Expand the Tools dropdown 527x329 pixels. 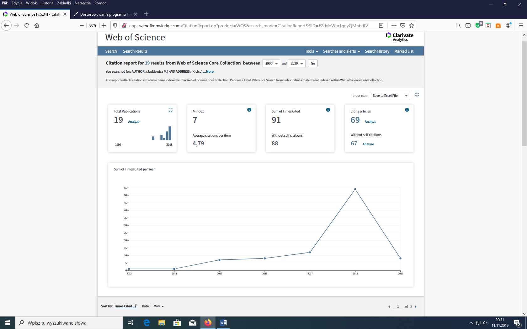pyautogui.click(x=311, y=51)
